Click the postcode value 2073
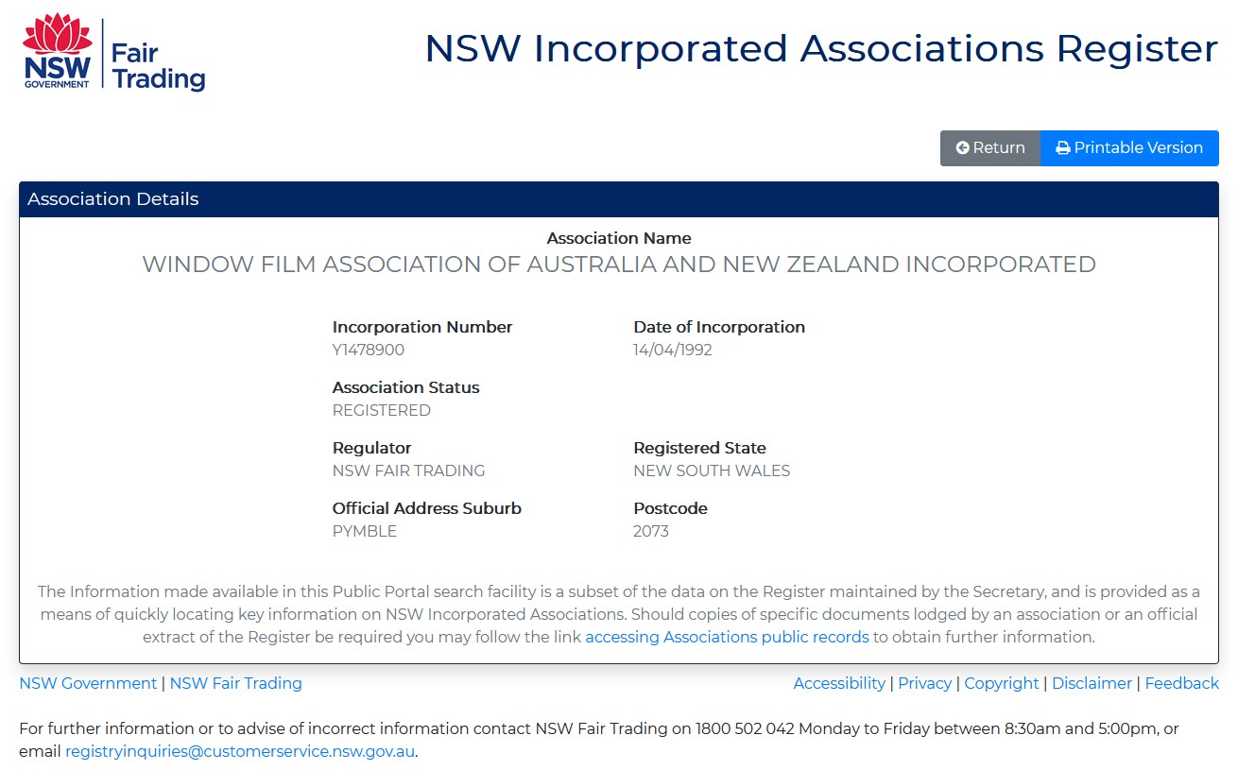Viewport: 1255px width, 770px height. [651, 531]
